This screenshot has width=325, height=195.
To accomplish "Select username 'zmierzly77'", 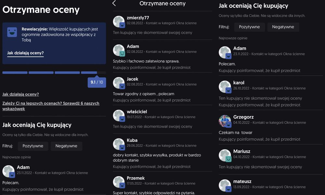I will pos(138,18).
